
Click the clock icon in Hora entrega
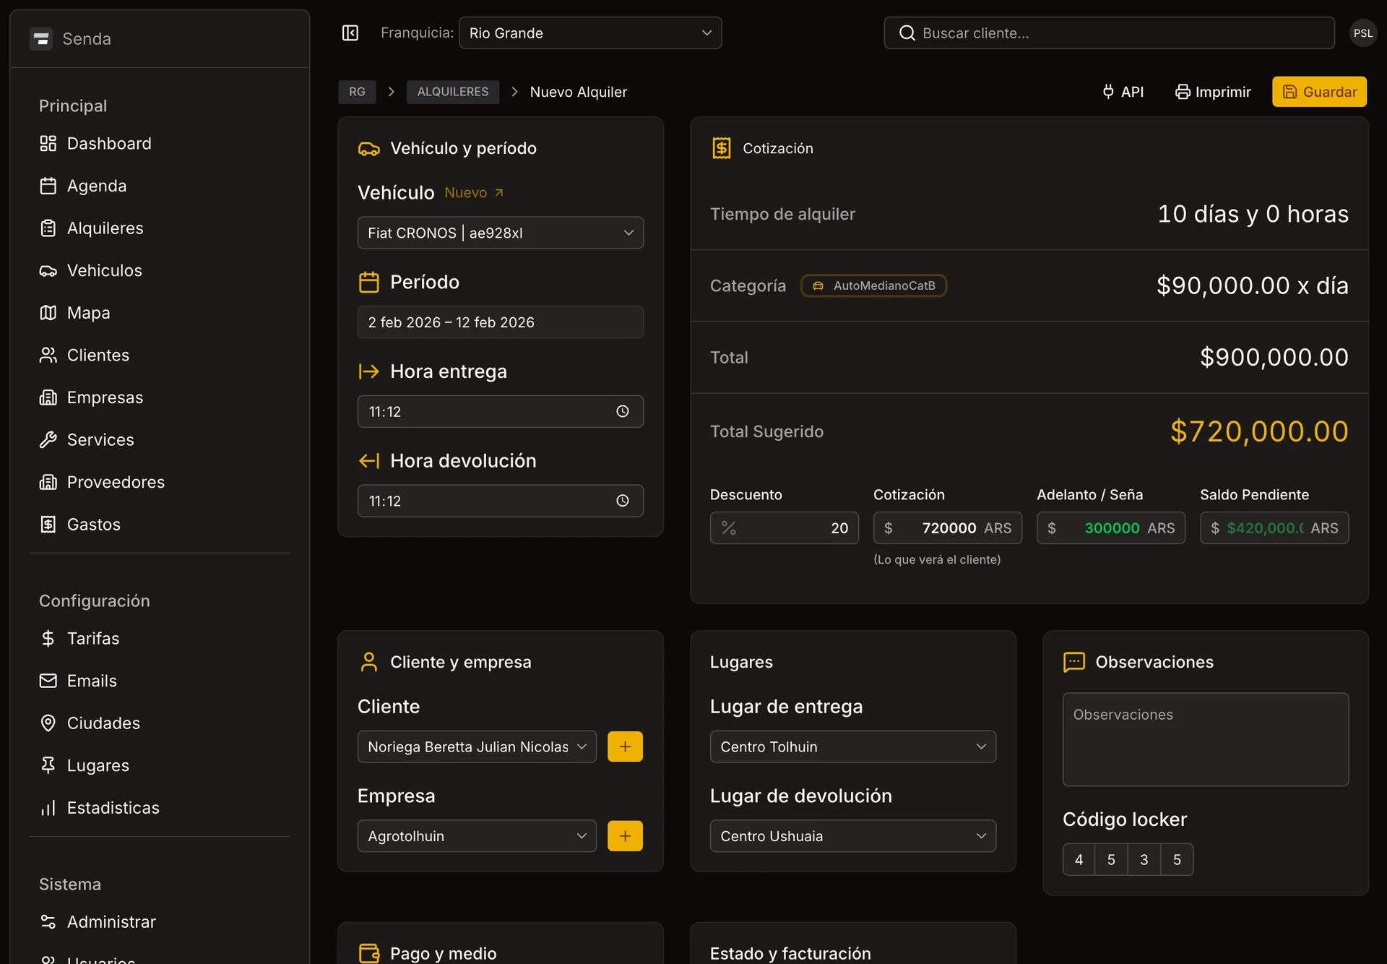pos(622,411)
